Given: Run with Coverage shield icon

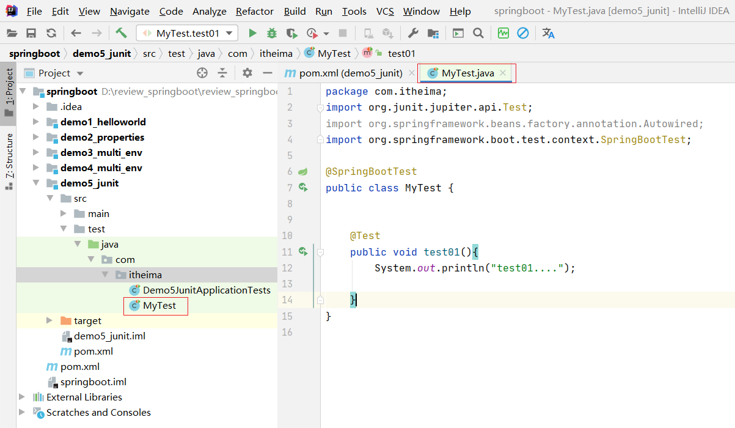Looking at the screenshot, I should click(292, 34).
